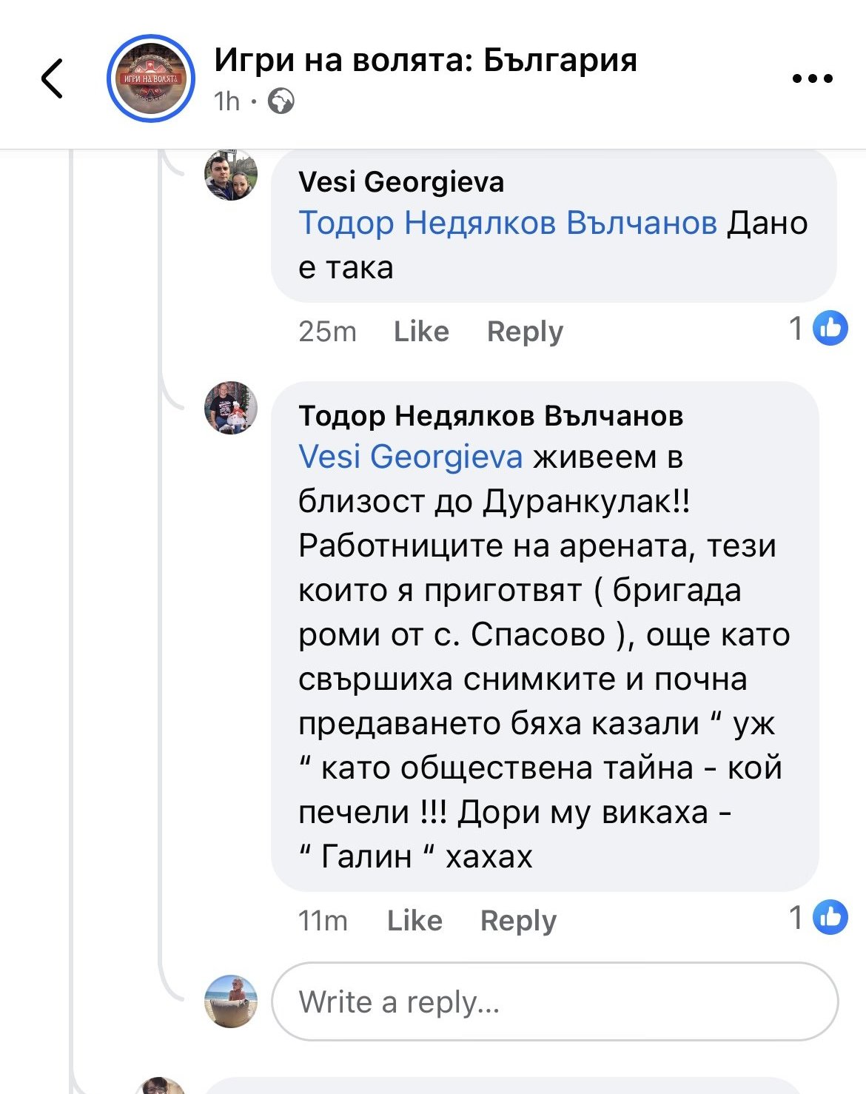Reply to Тодор's comment about Дуранкулак

(x=518, y=921)
